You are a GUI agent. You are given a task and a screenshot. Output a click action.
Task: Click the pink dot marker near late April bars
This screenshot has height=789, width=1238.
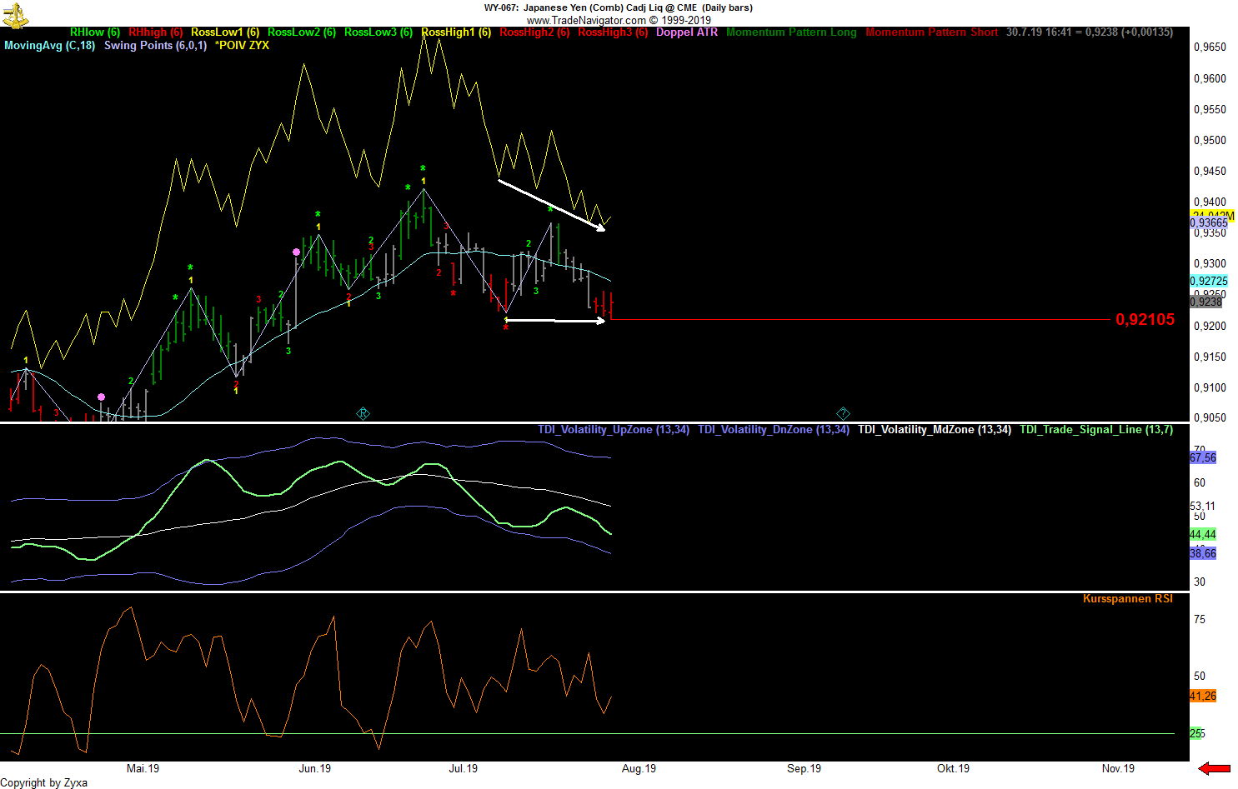point(101,397)
